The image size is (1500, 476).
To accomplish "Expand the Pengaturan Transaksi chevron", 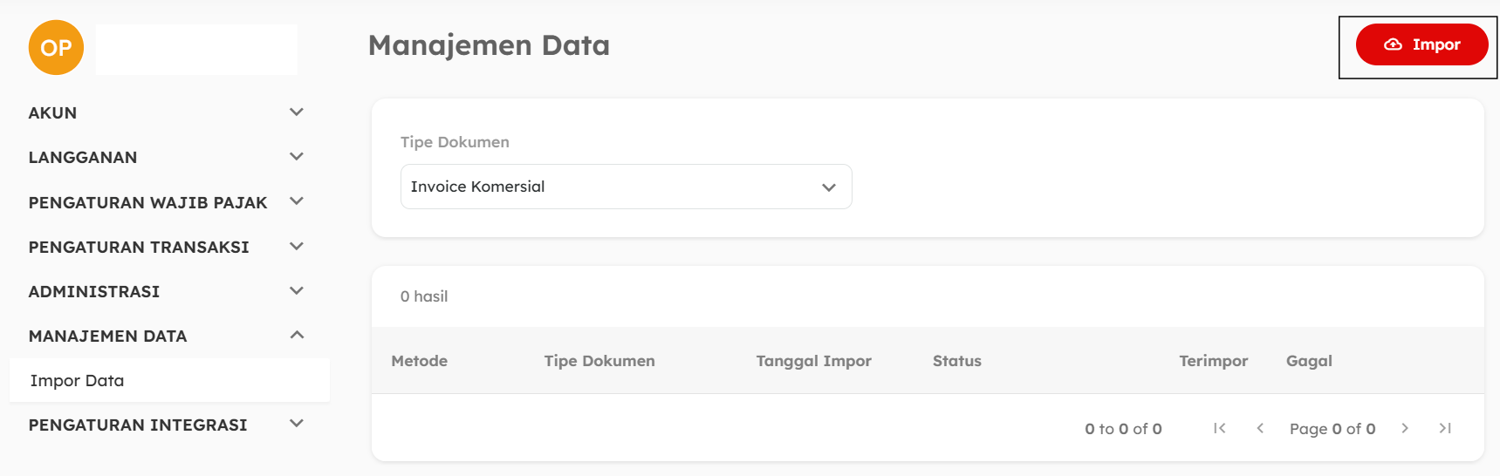I will coord(297,247).
